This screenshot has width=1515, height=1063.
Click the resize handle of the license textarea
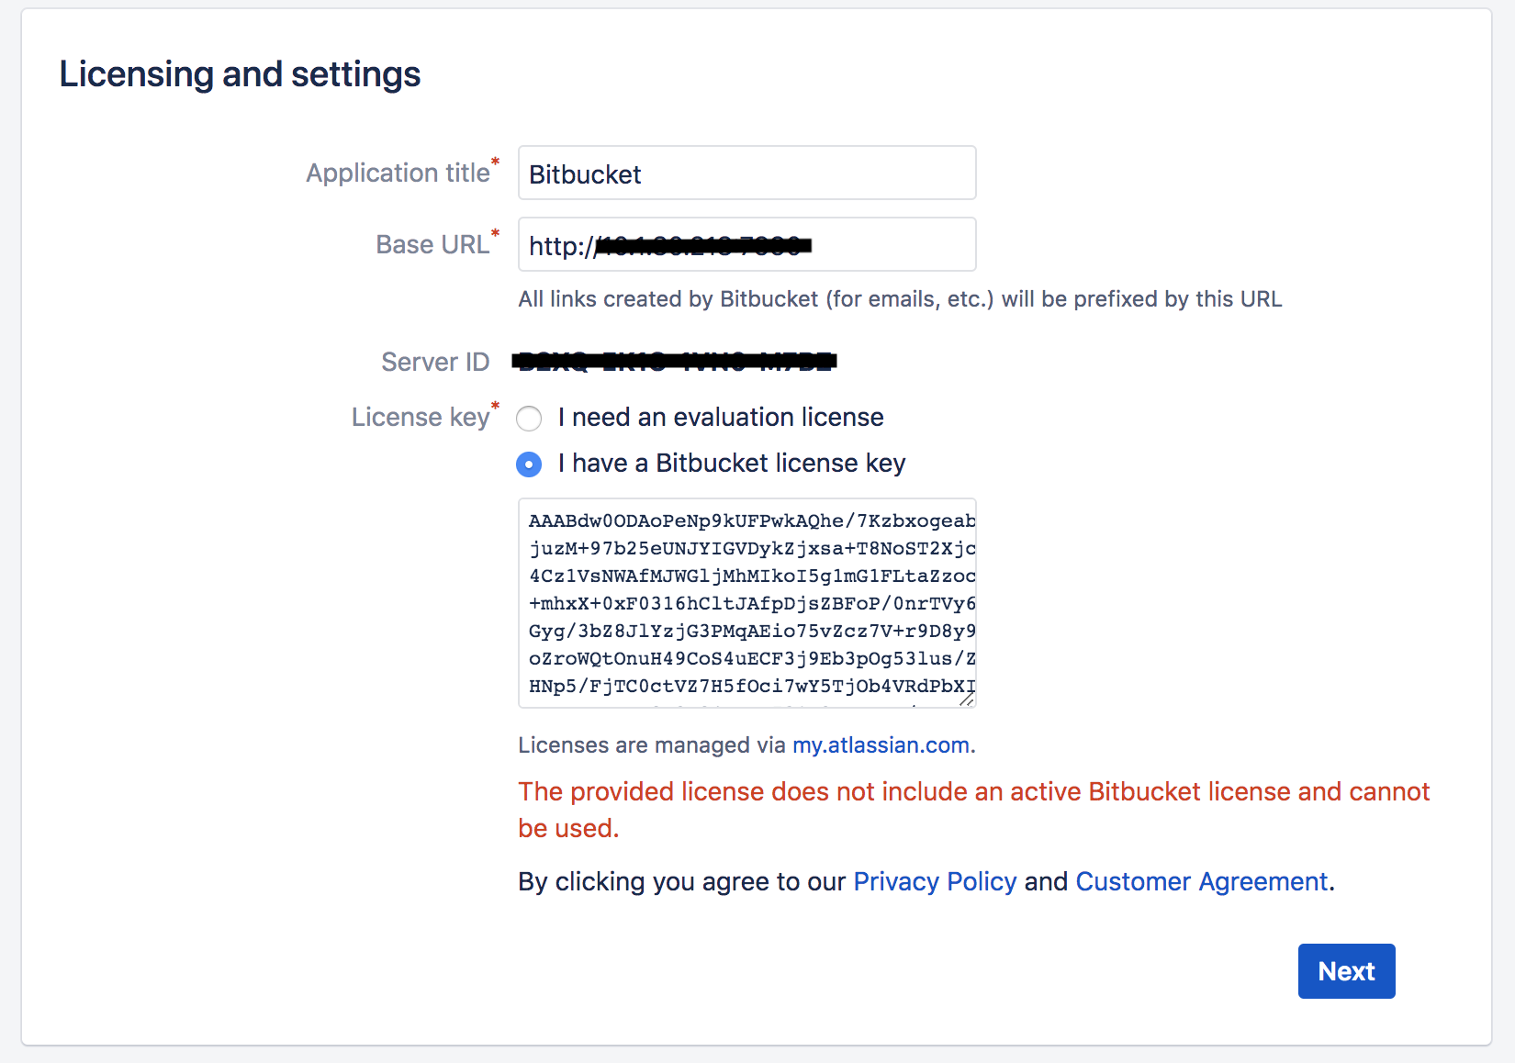[x=966, y=700]
